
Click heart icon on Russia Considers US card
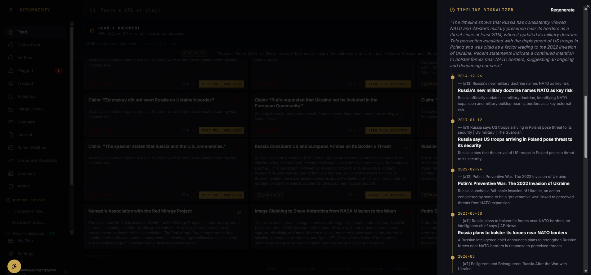[350, 195]
